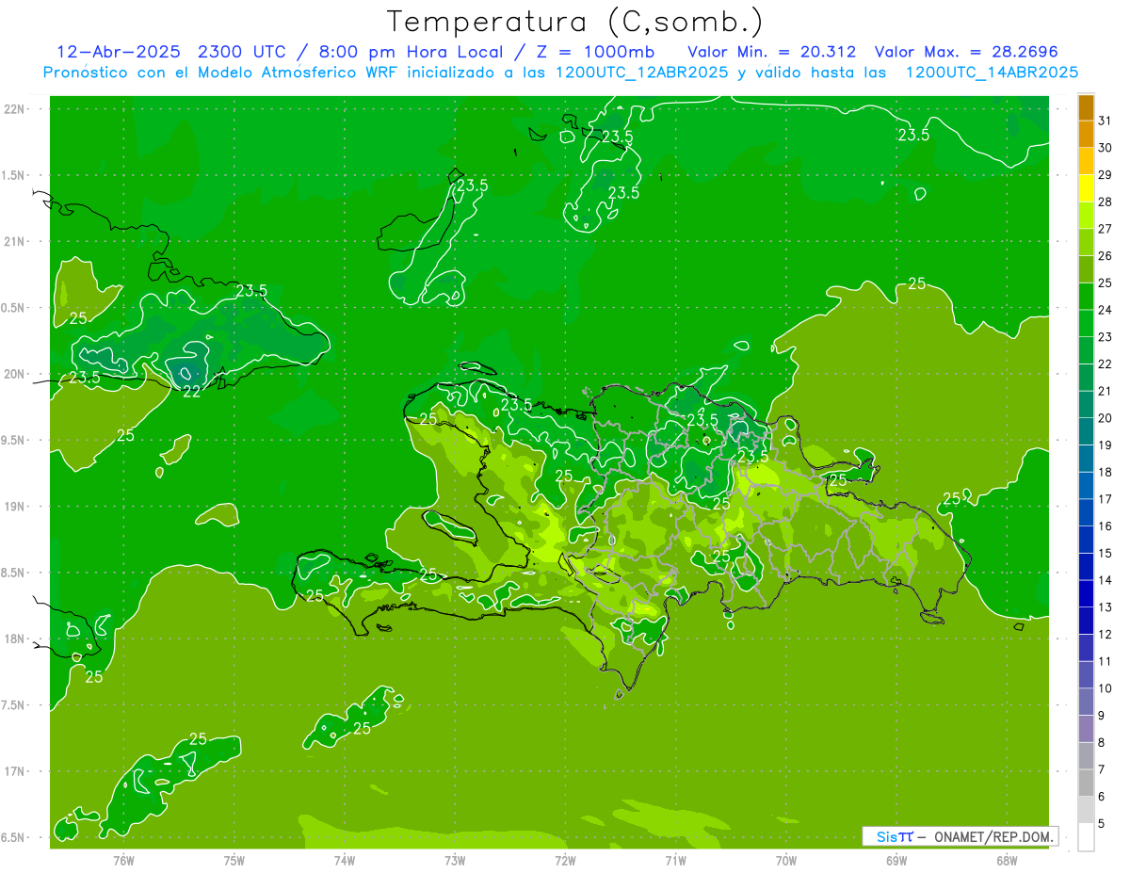Viewport: 1130px width, 873px height.
Task: Pick the dark orange swatch above 31
Action: pyautogui.click(x=1086, y=106)
